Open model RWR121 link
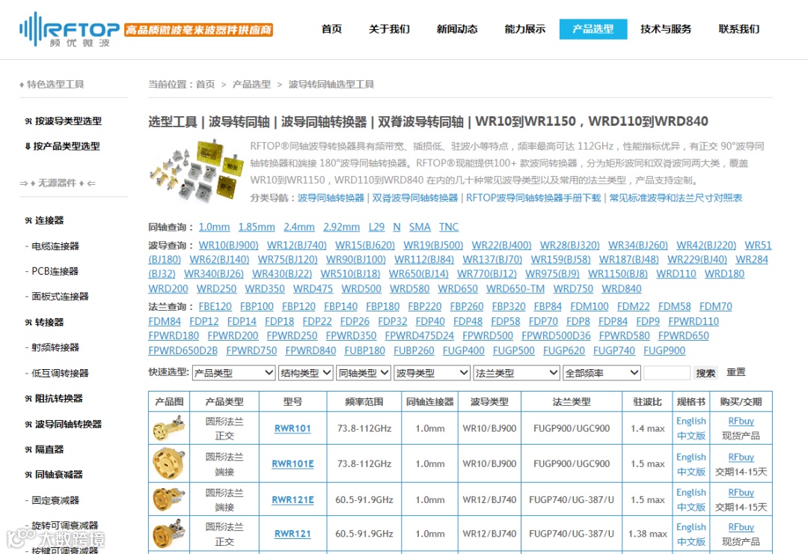808x554 pixels. click(x=293, y=534)
